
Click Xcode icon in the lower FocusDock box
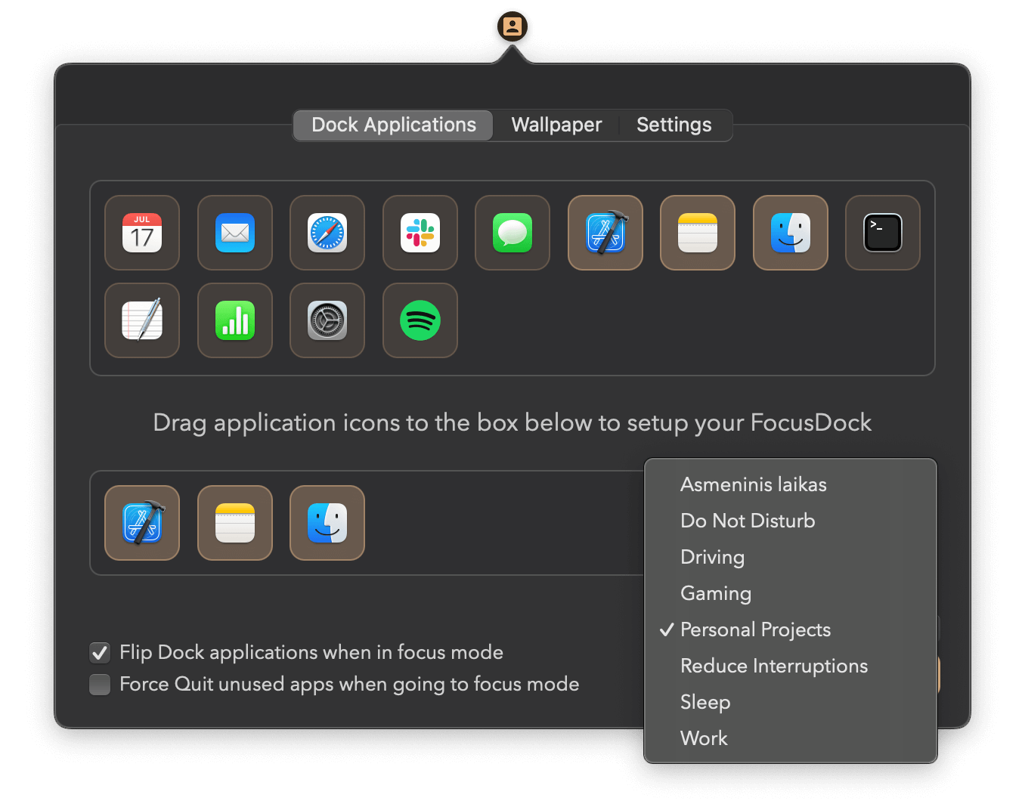[142, 523]
